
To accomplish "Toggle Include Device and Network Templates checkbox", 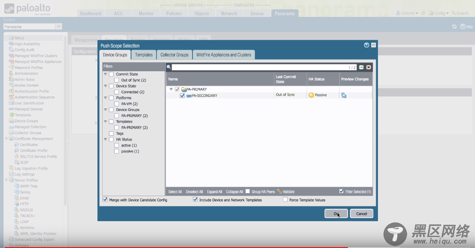I will click(195, 200).
